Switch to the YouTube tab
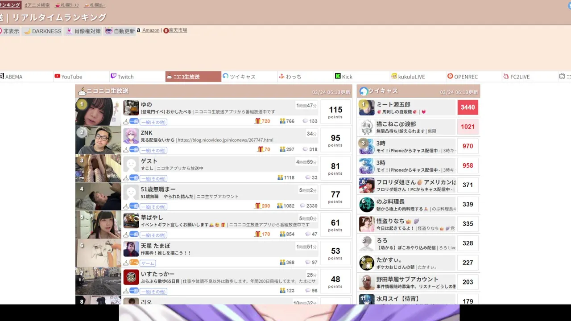The height and width of the screenshot is (321, 571). pyautogui.click(x=81, y=77)
